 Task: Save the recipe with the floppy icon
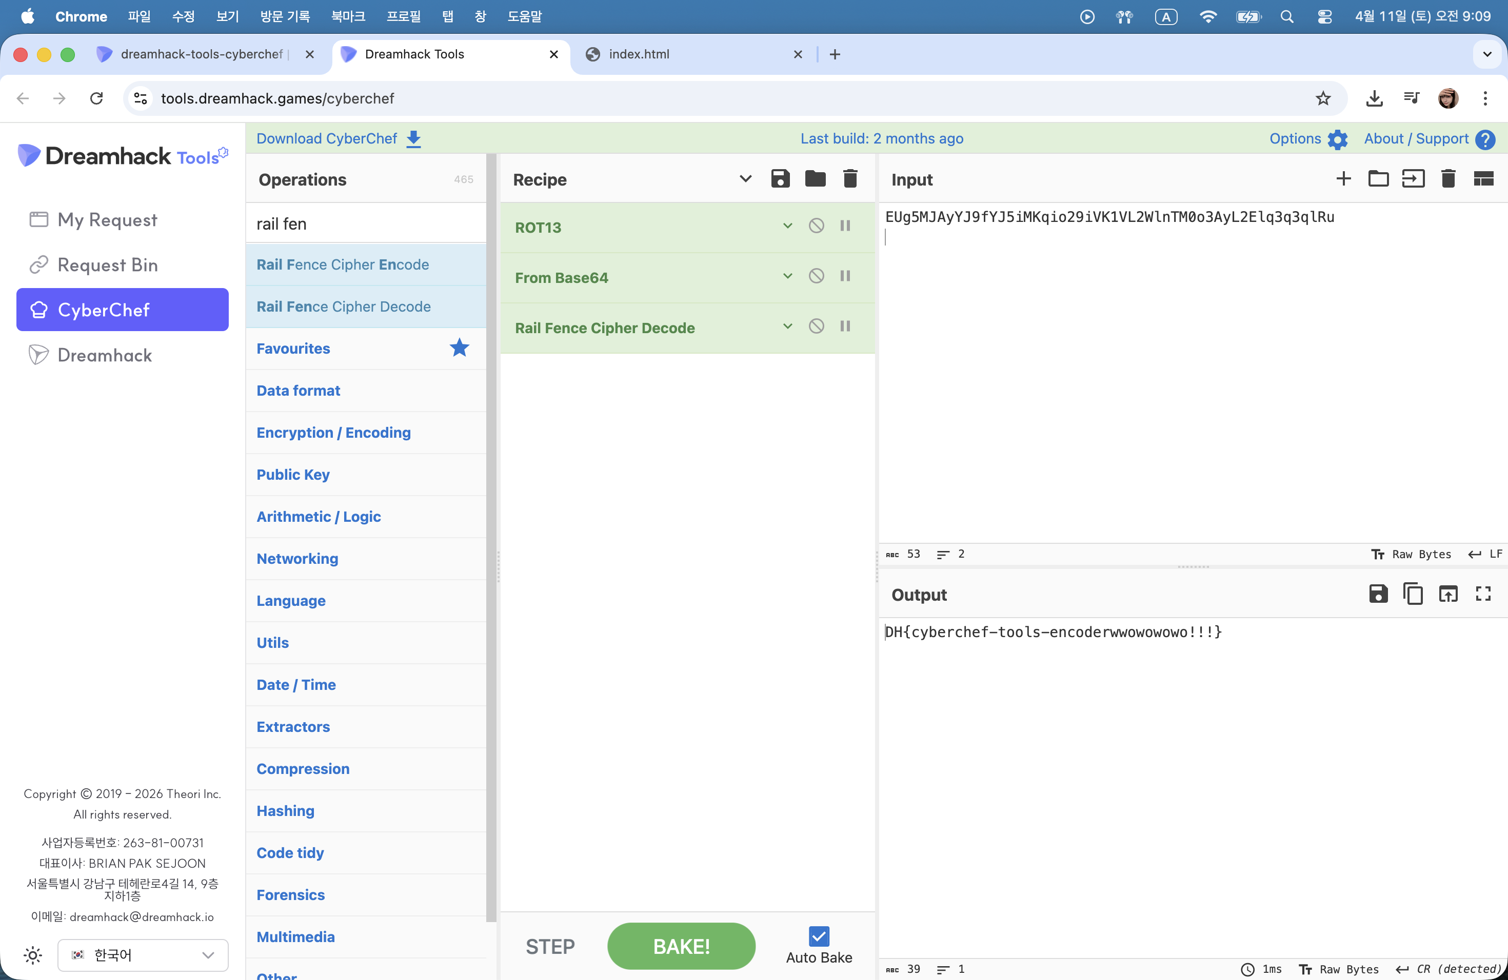[x=780, y=179]
